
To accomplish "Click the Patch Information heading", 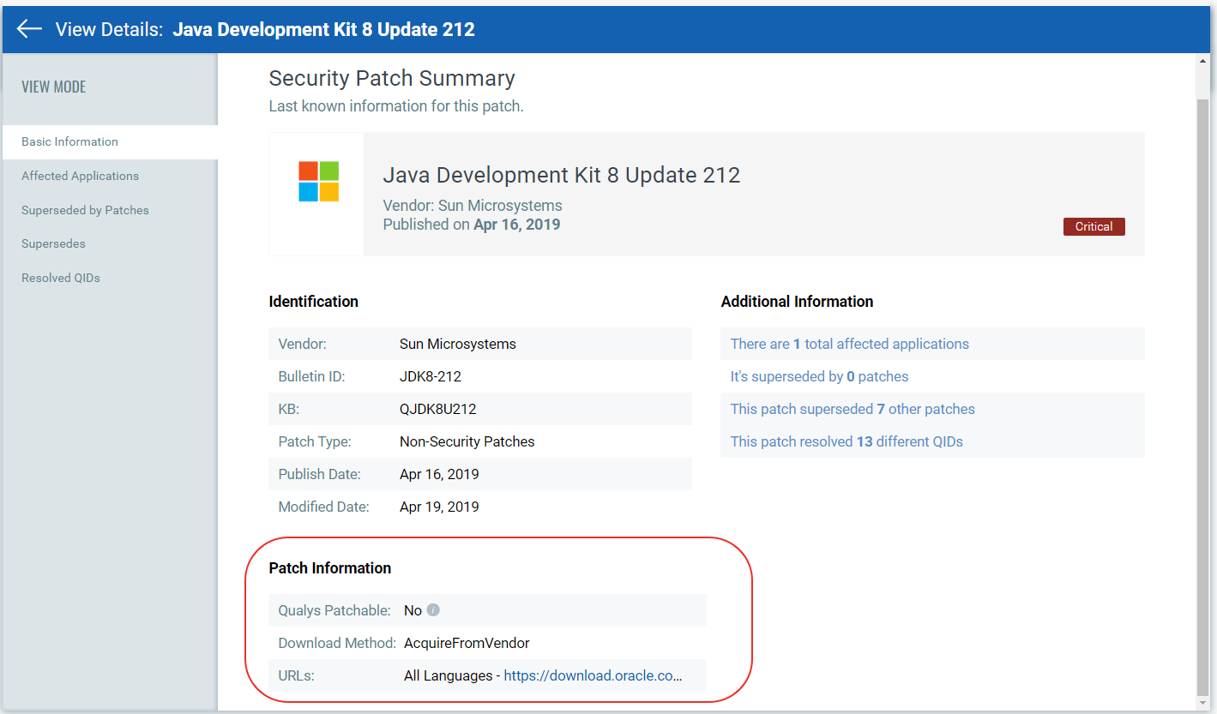I will (x=330, y=568).
